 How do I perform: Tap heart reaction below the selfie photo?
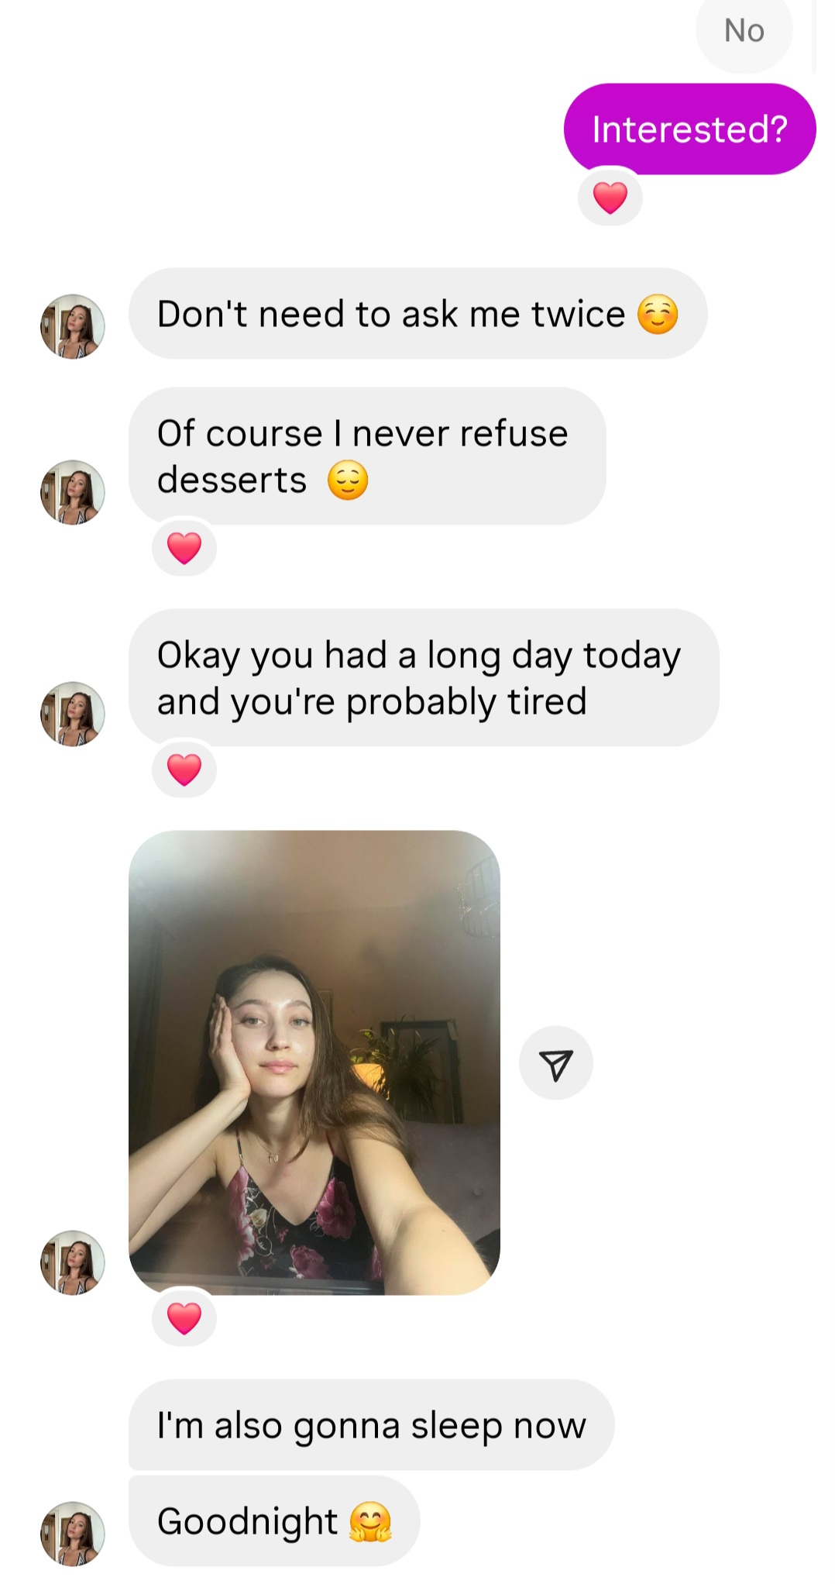pyautogui.click(x=184, y=1317)
